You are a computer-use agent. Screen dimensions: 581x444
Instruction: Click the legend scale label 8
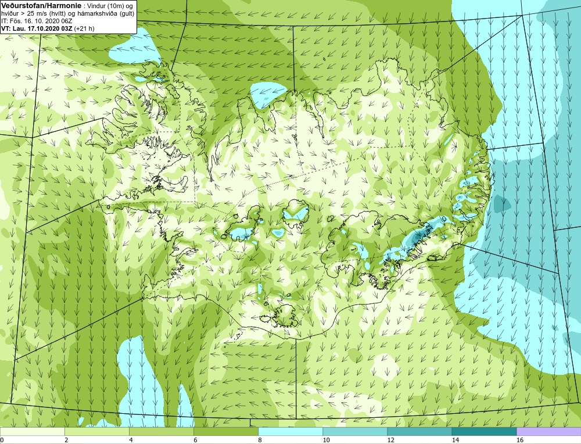point(260,440)
